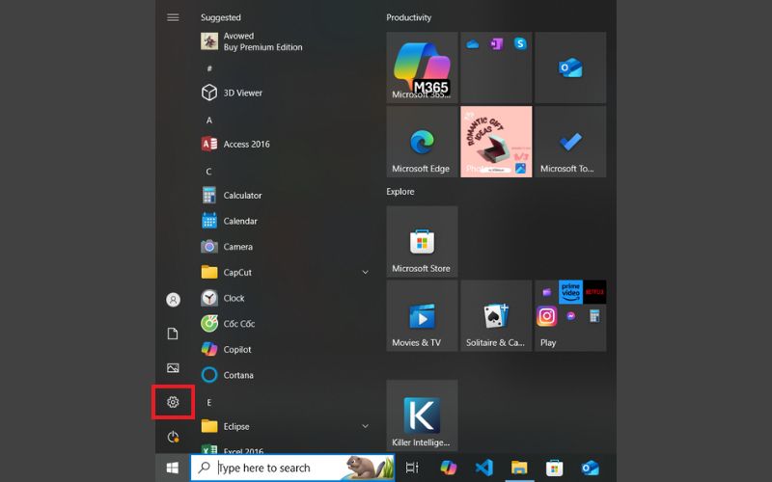Open Documents shortcut in Start sidebar
772x482 pixels.
pyautogui.click(x=173, y=334)
